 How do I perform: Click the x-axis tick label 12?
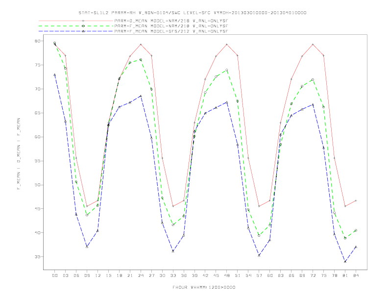point(98,275)
